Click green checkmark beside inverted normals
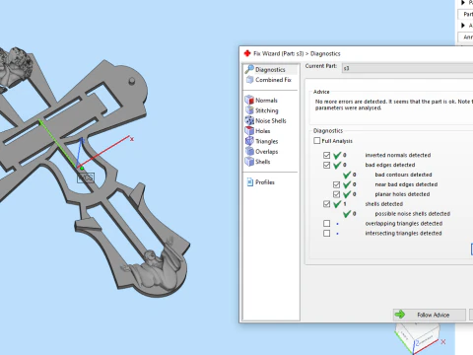 (x=337, y=155)
